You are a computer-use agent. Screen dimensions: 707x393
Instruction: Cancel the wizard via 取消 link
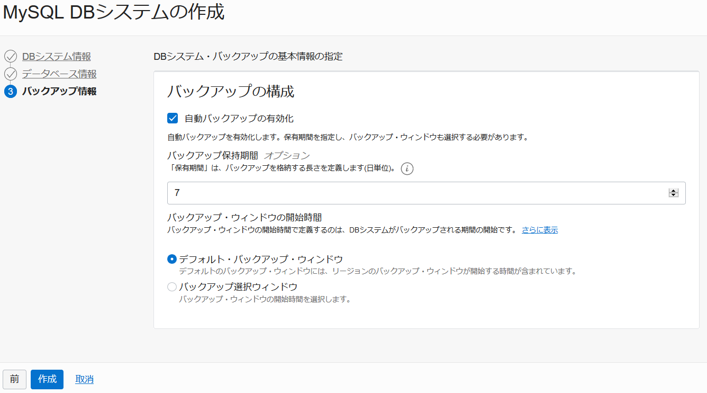[x=84, y=379]
